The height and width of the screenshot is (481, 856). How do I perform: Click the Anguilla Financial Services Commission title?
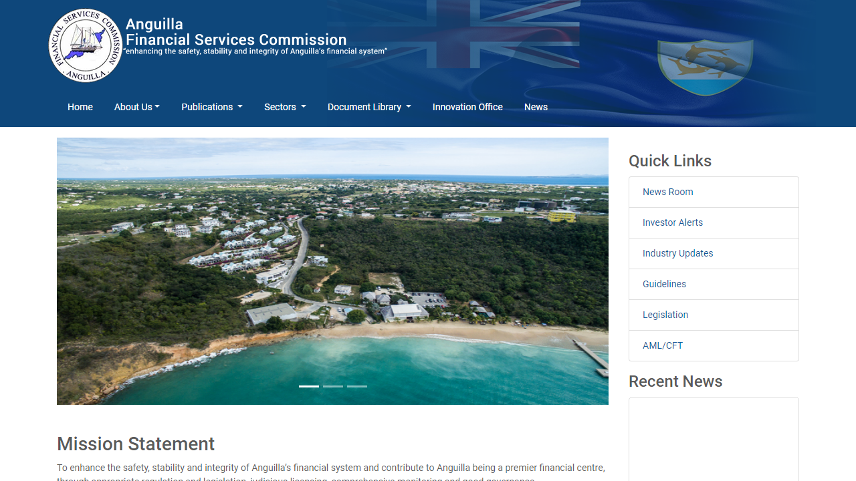click(235, 32)
